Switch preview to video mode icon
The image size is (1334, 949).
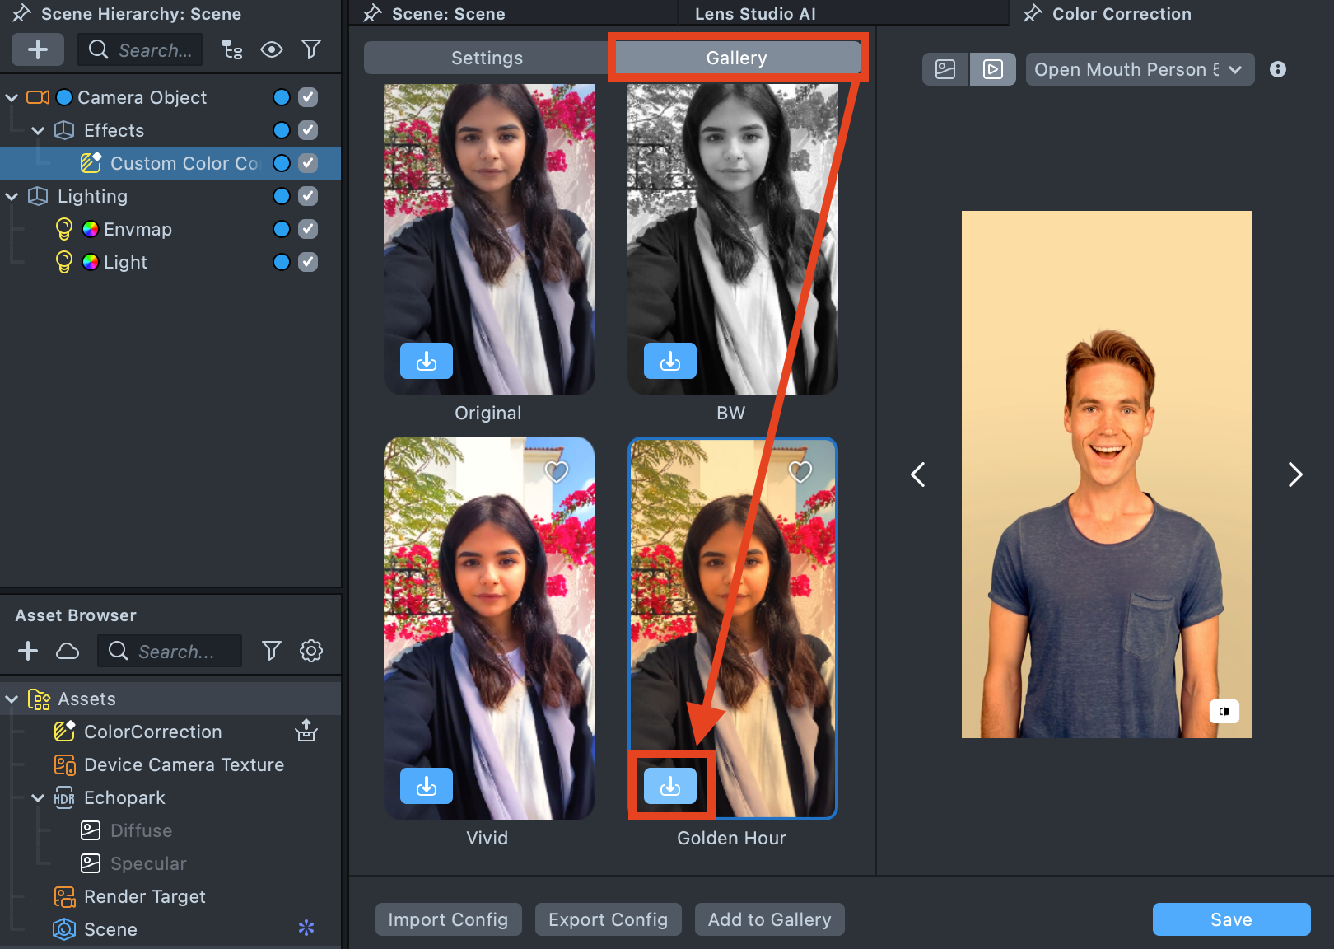[x=992, y=69]
